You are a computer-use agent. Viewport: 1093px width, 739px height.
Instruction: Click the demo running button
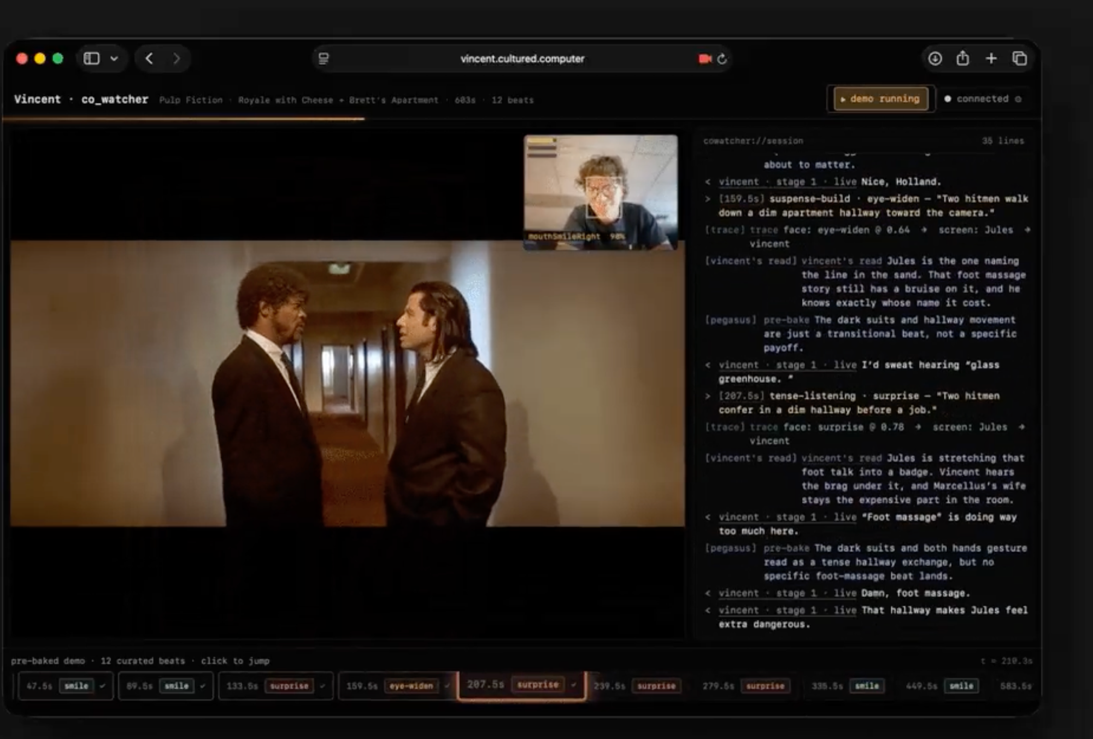tap(880, 99)
